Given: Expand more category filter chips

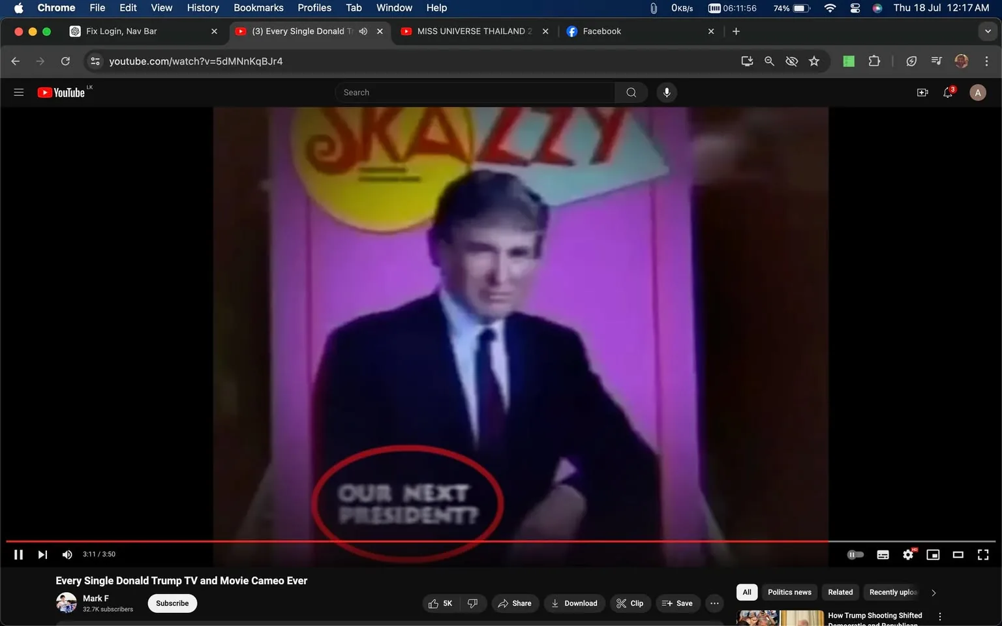Looking at the screenshot, I should [933, 592].
